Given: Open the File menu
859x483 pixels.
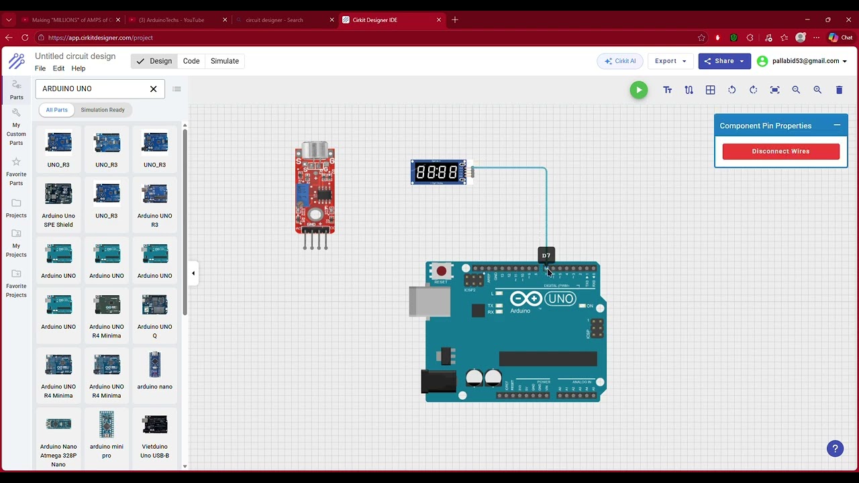Looking at the screenshot, I should pos(40,68).
